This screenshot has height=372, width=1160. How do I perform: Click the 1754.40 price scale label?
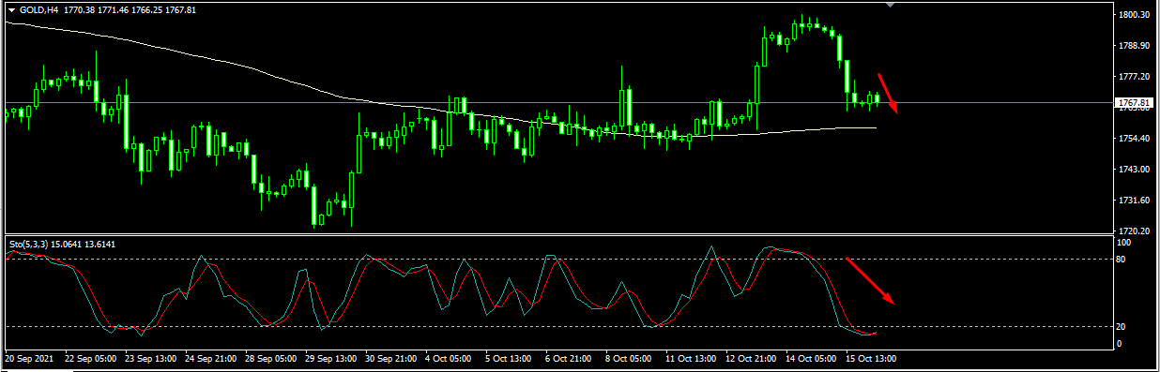click(1135, 139)
